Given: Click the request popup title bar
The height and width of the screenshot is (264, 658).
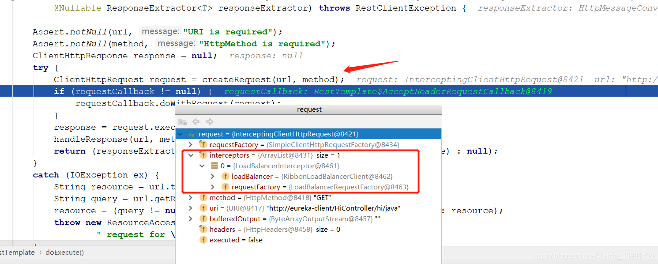Looking at the screenshot, I should (x=308, y=109).
